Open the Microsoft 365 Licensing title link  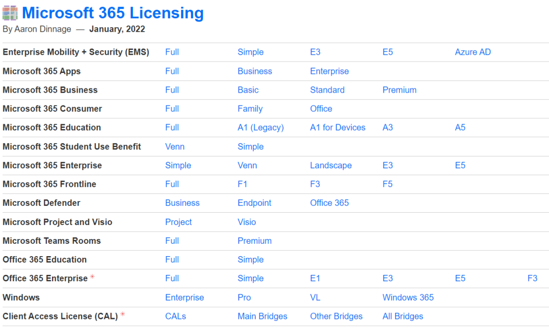(113, 13)
